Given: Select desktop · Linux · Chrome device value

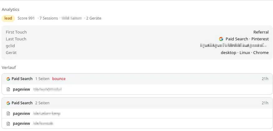Looking at the screenshot, I should [245, 53].
